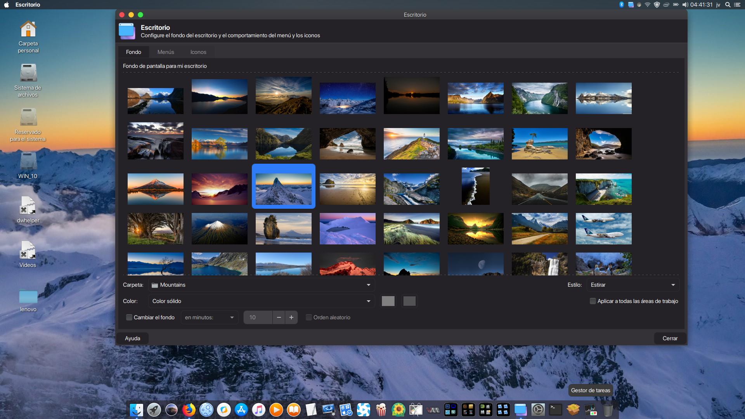Open System Preferences gear icon in dock

(538, 410)
